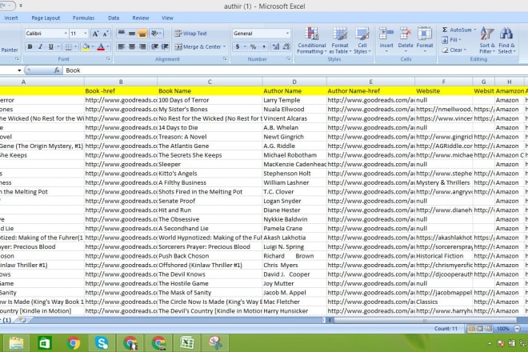Click Increase Indent icon

(165, 47)
